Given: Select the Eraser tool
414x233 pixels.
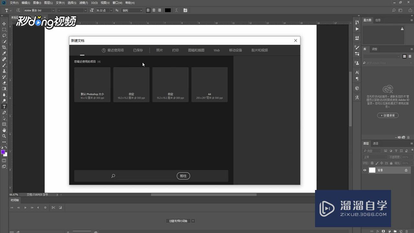Looking at the screenshot, I should 4,83.
